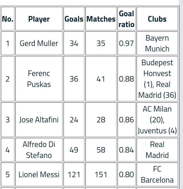Click the Matches column header
Viewport: 183px width, 189px height.
(101, 19)
